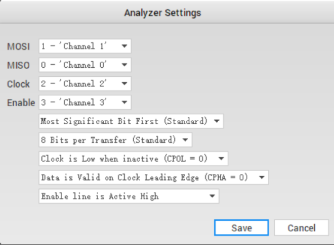Click the Save button
Screen dimensions: 334x245
click(x=241, y=228)
